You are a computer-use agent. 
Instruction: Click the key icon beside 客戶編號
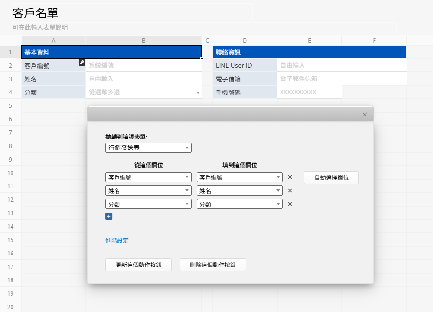tap(82, 62)
